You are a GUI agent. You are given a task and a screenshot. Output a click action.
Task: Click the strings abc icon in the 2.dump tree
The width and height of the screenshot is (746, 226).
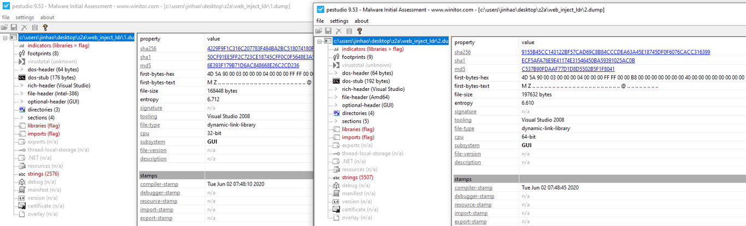(x=336, y=178)
